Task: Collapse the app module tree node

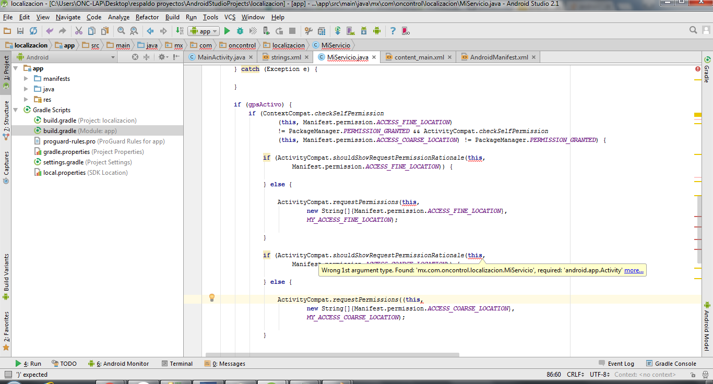Action: point(16,68)
